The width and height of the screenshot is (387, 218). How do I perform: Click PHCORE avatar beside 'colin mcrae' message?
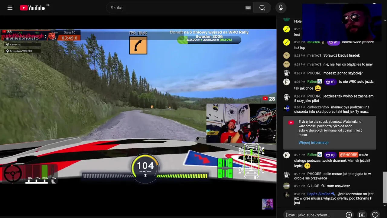287,174
